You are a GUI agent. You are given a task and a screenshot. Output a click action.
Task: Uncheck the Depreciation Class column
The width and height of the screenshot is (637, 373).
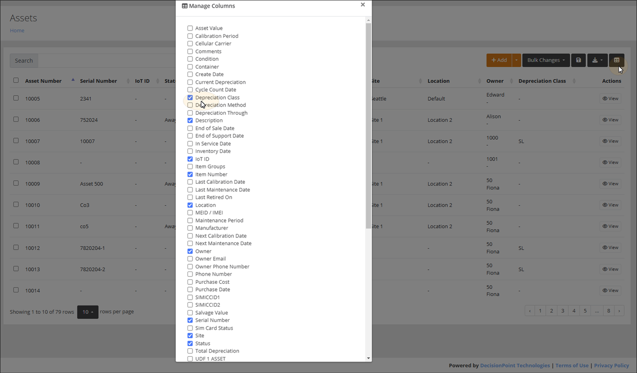coord(190,97)
